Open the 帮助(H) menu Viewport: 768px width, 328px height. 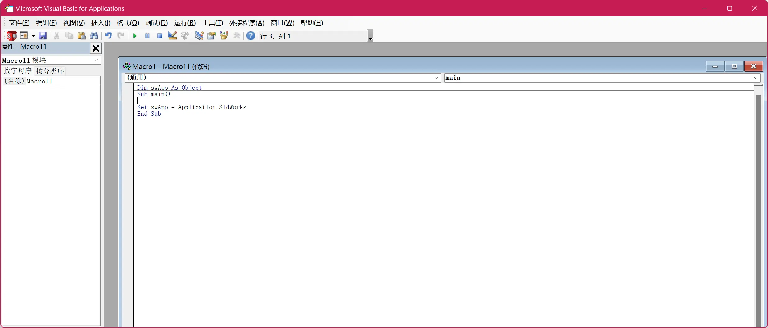click(x=312, y=23)
